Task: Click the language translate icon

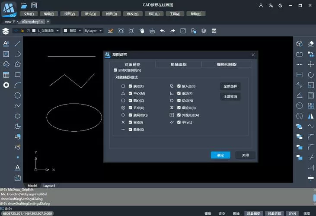Action: 271,6
